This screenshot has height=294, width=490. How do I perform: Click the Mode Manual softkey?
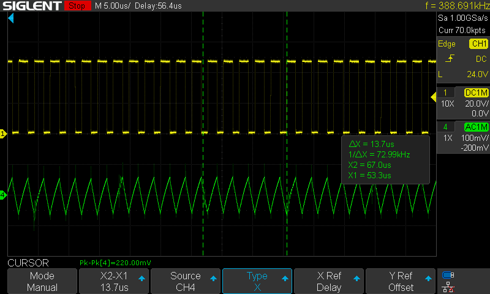tap(42, 281)
